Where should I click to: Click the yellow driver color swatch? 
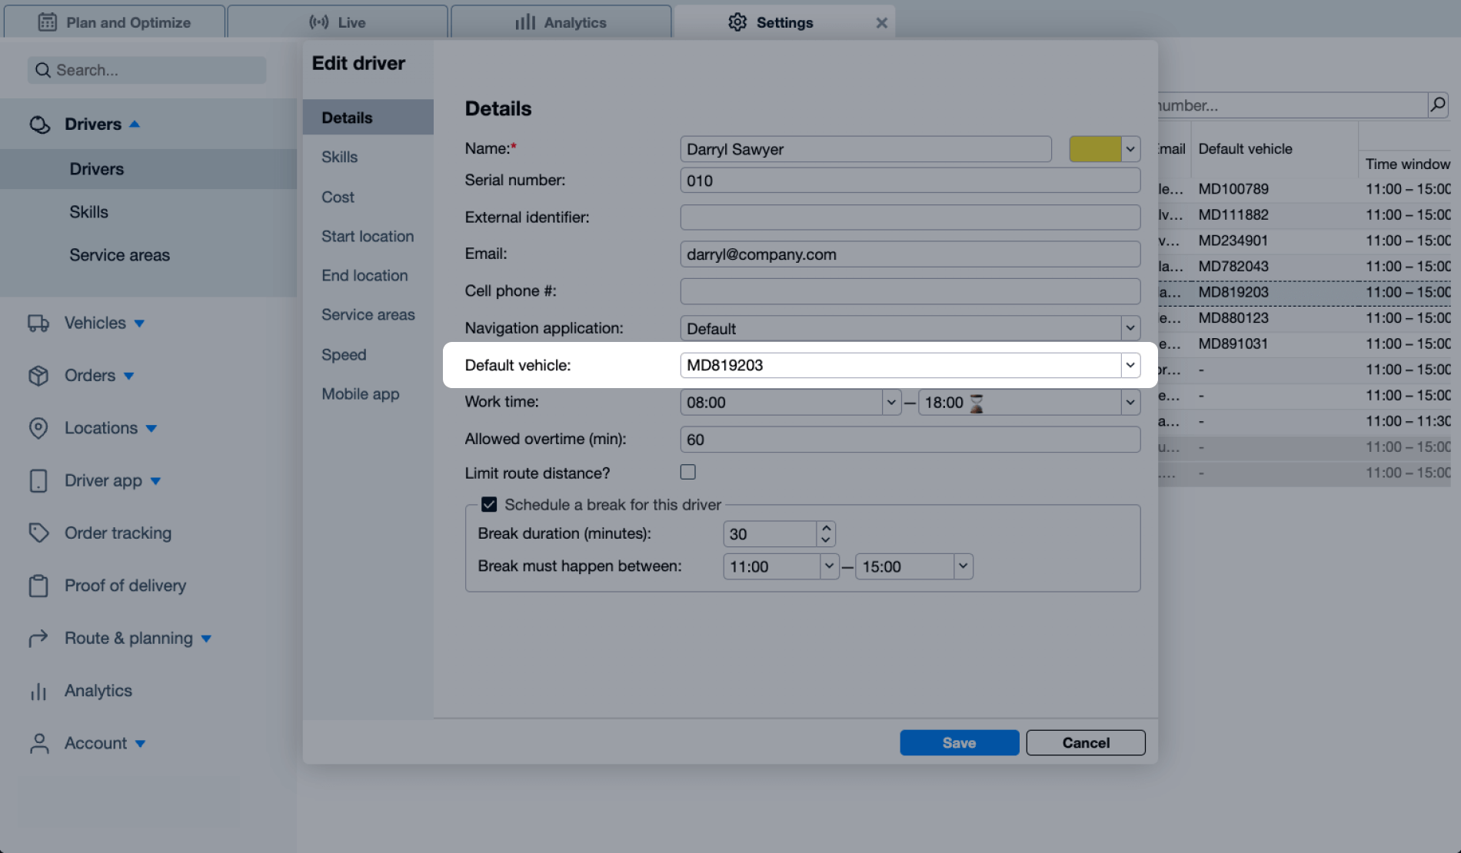1094,149
